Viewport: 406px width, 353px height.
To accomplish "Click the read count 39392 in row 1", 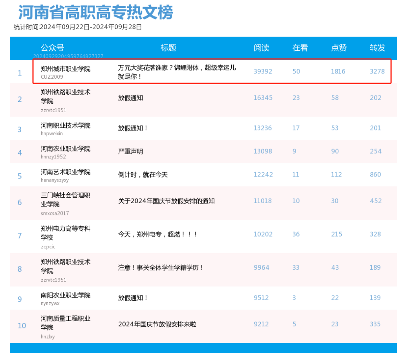I will point(262,72).
